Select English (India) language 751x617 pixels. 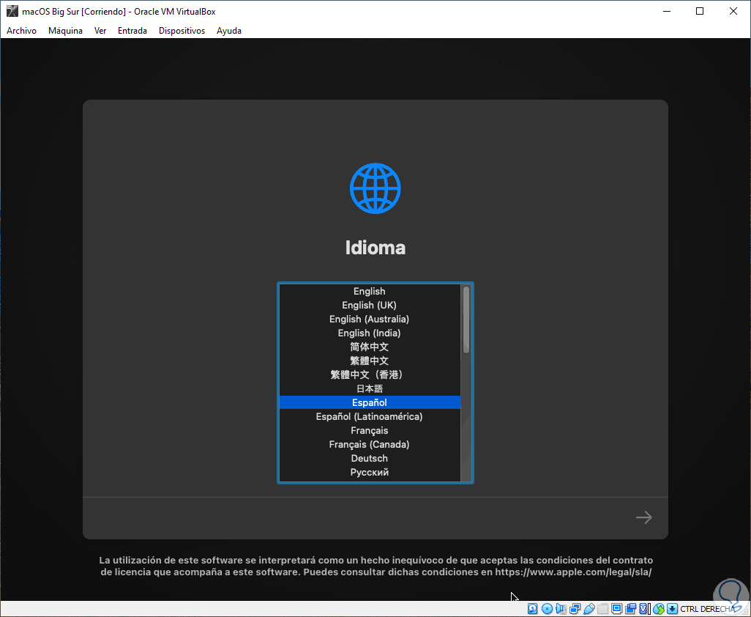(x=369, y=333)
